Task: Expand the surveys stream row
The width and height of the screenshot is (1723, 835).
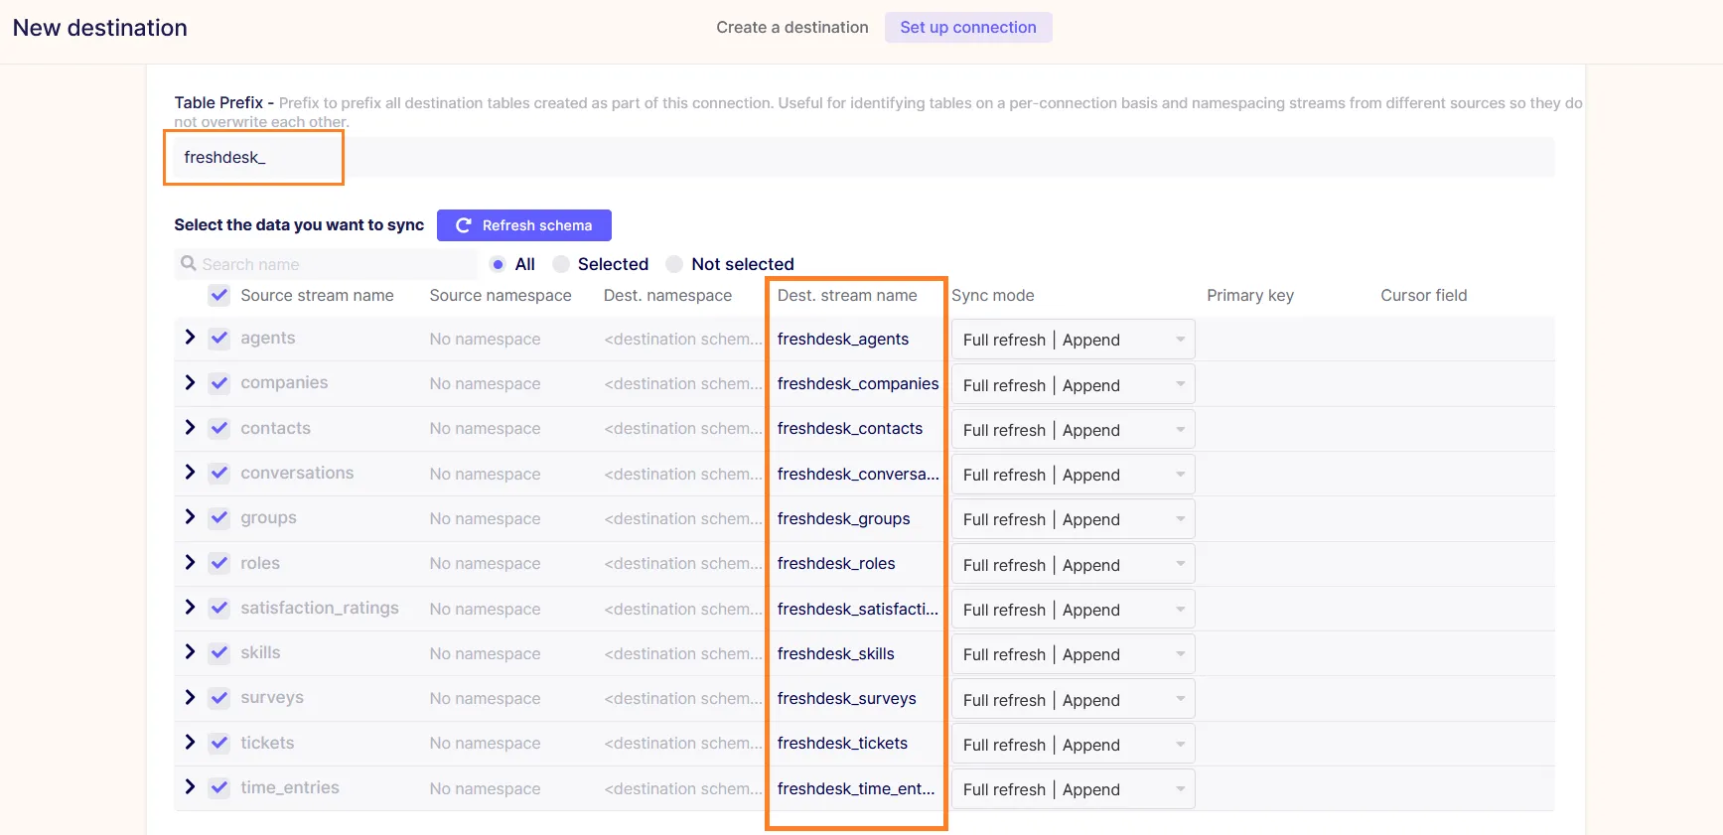Action: (190, 697)
